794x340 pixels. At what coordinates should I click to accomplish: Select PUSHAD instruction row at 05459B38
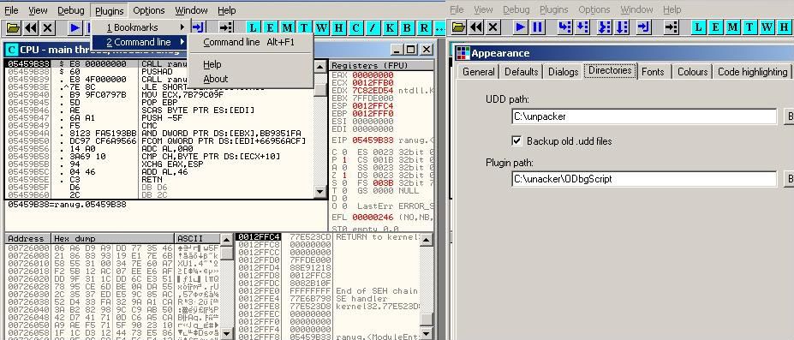pos(159,72)
